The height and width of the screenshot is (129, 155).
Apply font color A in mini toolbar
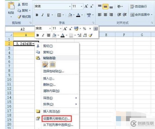(63, 35)
